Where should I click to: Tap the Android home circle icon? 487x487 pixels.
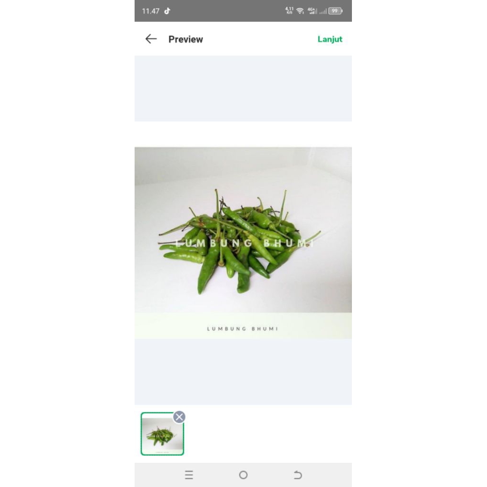click(243, 475)
